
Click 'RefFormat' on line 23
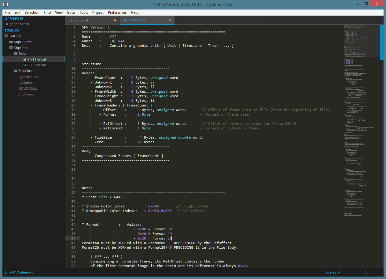pos(113,128)
